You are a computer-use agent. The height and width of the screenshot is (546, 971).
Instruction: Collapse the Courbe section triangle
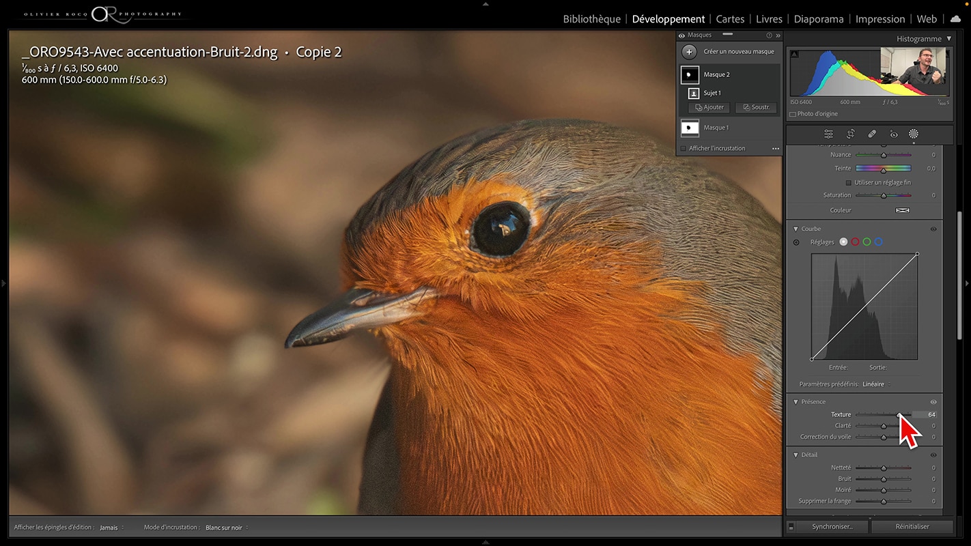pyautogui.click(x=796, y=229)
